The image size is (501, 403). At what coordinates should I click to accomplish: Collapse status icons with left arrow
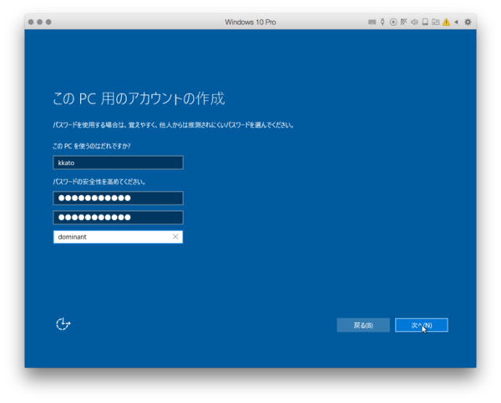[456, 22]
